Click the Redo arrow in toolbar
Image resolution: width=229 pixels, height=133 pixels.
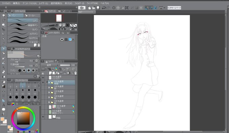click(108, 8)
